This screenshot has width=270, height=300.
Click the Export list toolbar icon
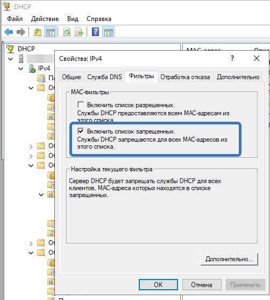(79, 32)
